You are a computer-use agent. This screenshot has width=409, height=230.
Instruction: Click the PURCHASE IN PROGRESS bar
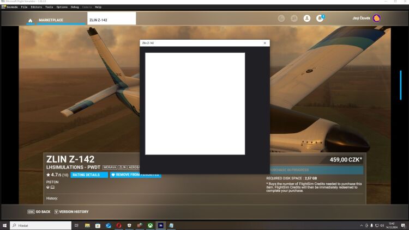click(316, 170)
